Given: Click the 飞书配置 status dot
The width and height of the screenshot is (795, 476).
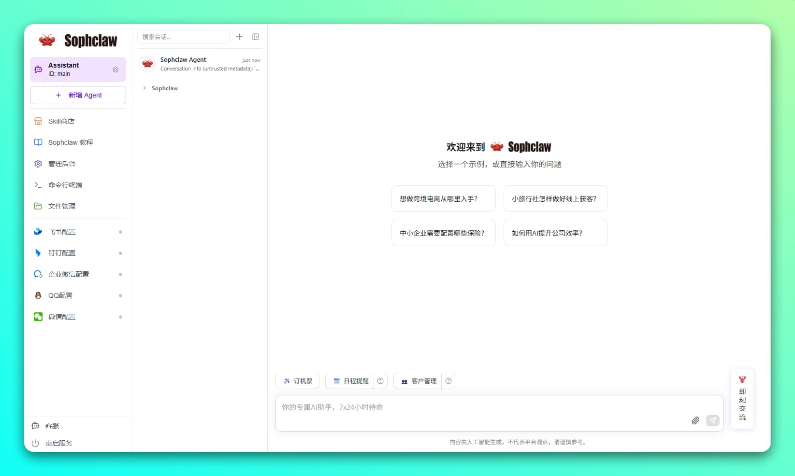Looking at the screenshot, I should coord(120,232).
